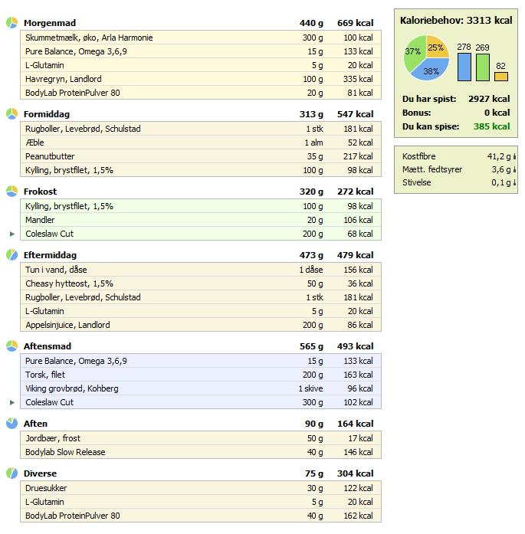
Task: Select Kylling, brystfilet, 1,5% in Formiddag
Action: pos(201,170)
